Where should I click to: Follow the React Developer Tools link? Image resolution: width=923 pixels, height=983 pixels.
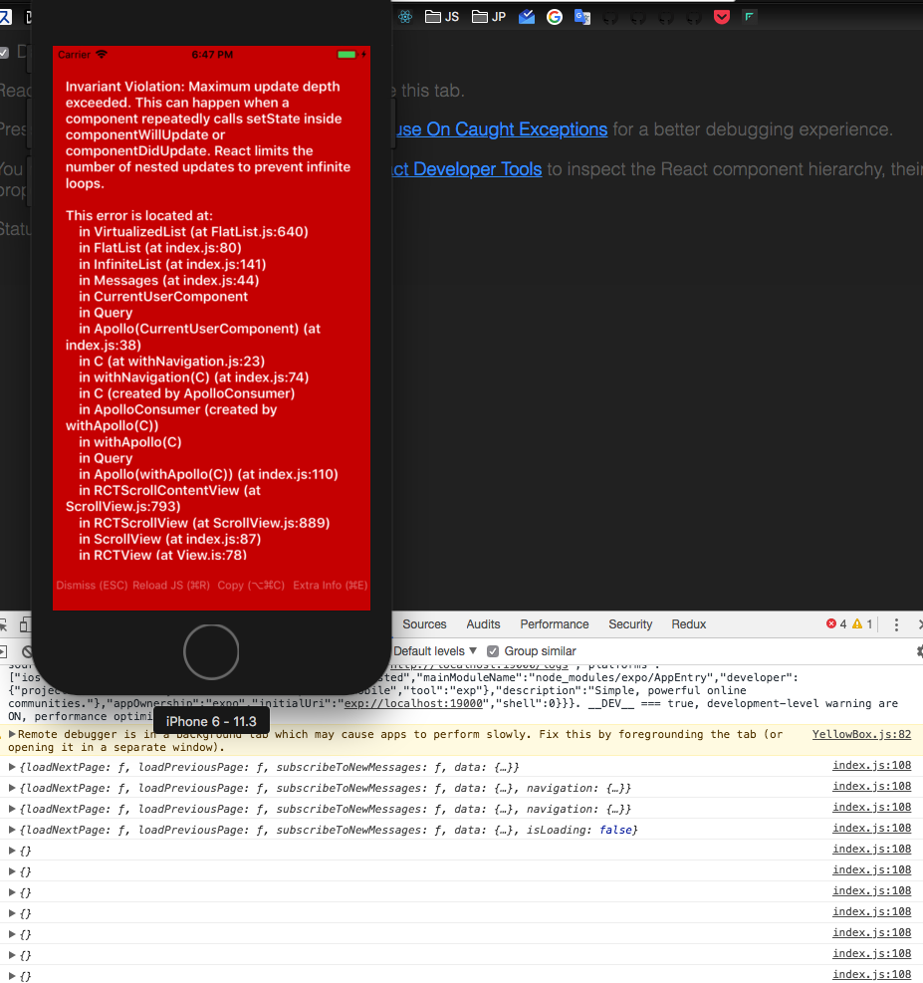coord(467,169)
